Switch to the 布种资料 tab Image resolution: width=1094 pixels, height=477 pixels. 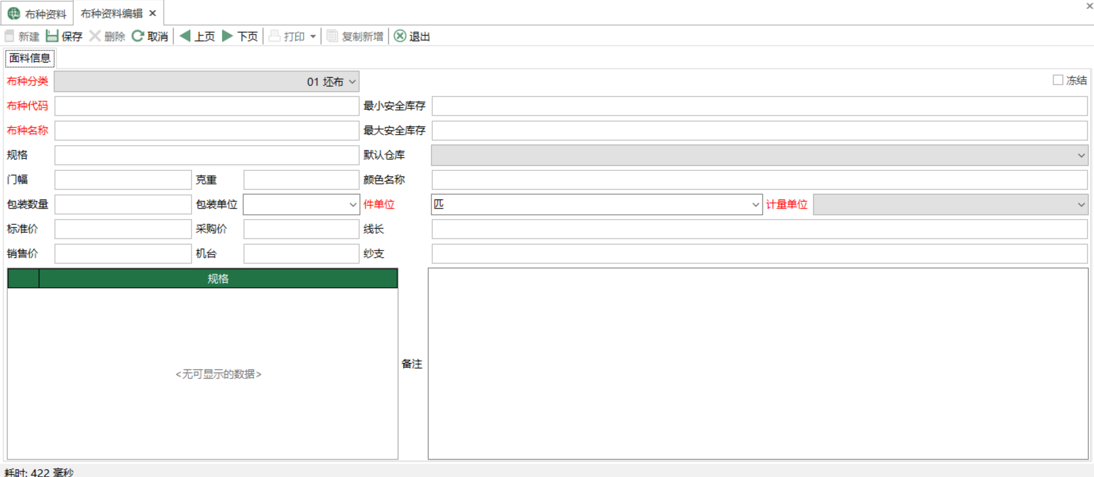tap(37, 13)
